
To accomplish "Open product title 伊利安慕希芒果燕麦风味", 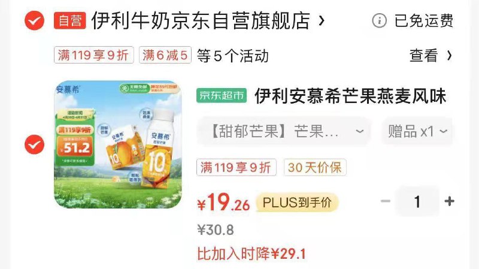I will tap(350, 96).
